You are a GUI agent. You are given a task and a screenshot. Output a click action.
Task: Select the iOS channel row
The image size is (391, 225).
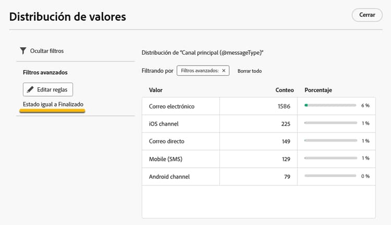coord(163,124)
